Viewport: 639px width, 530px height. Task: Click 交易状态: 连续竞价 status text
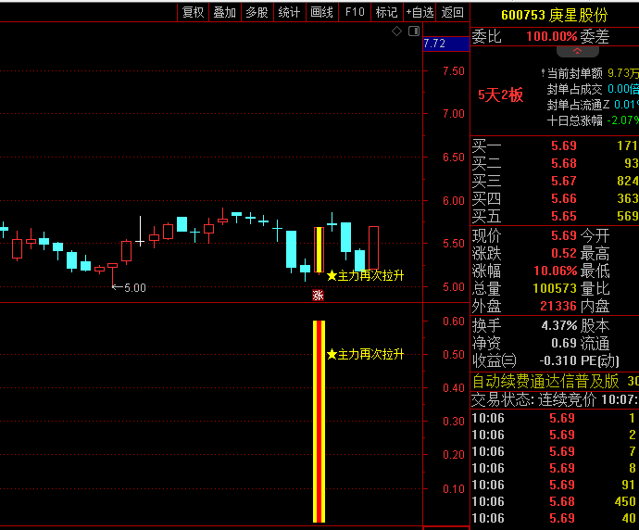533,400
